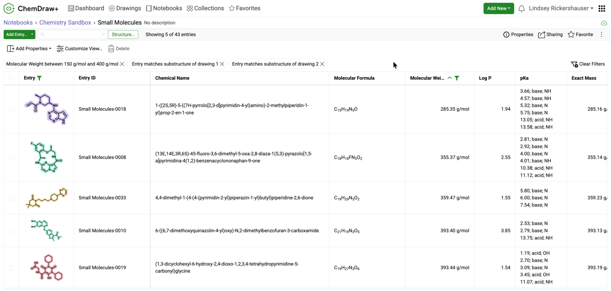This screenshot has width=611, height=291.
Task: Open Sharing options
Action: [x=550, y=35]
